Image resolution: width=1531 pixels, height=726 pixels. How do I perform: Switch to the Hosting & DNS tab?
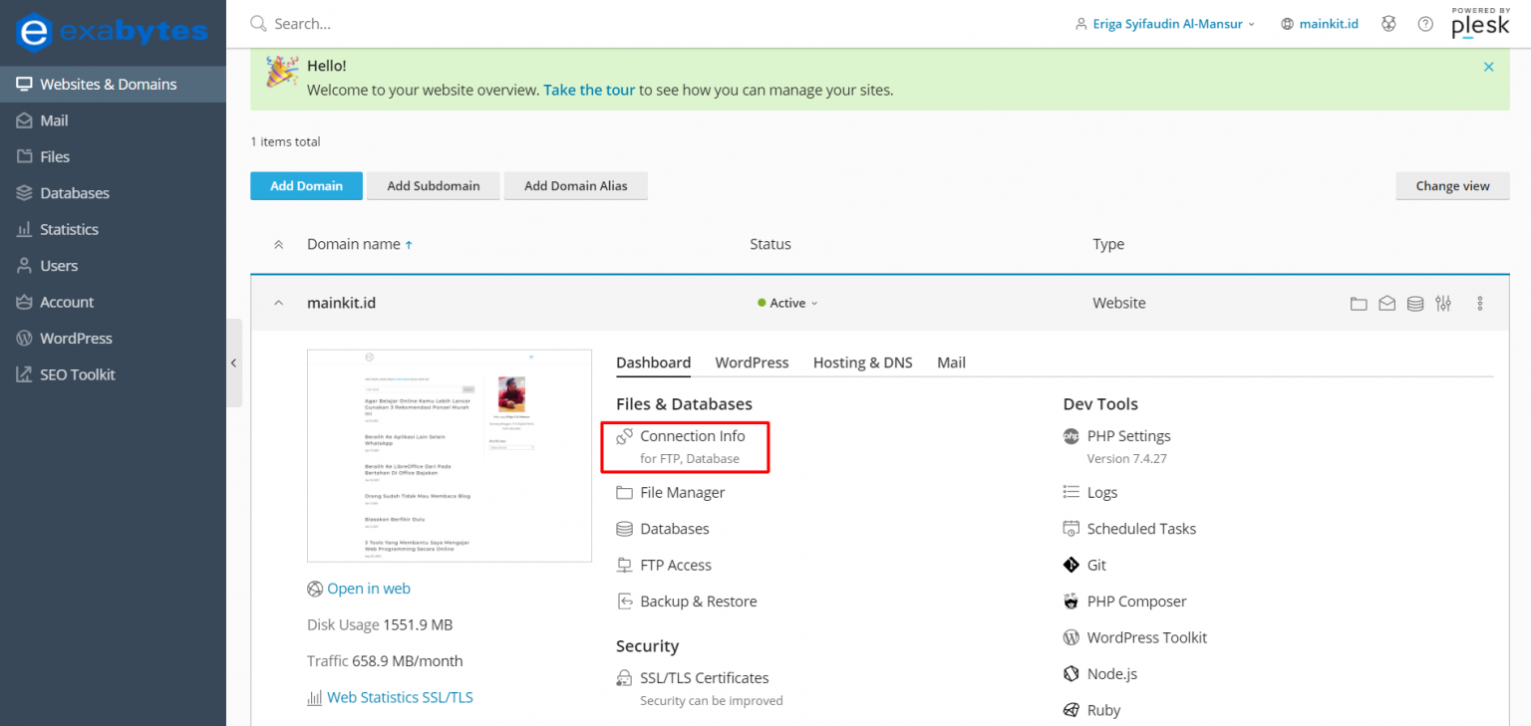(x=862, y=363)
